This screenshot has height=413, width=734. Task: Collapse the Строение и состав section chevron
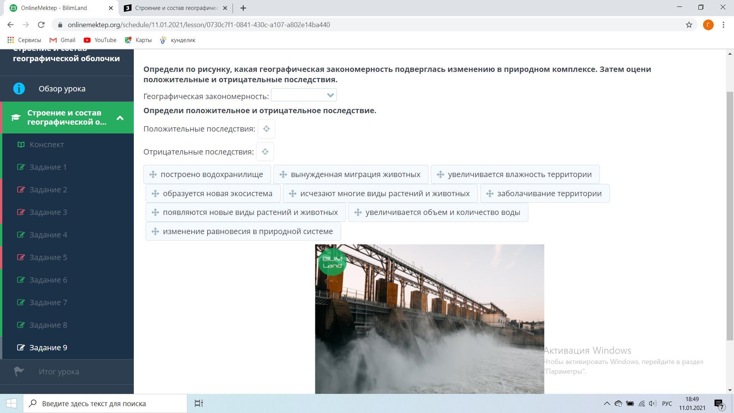click(x=120, y=118)
